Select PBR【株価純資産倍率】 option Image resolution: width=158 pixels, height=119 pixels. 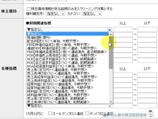67,52
